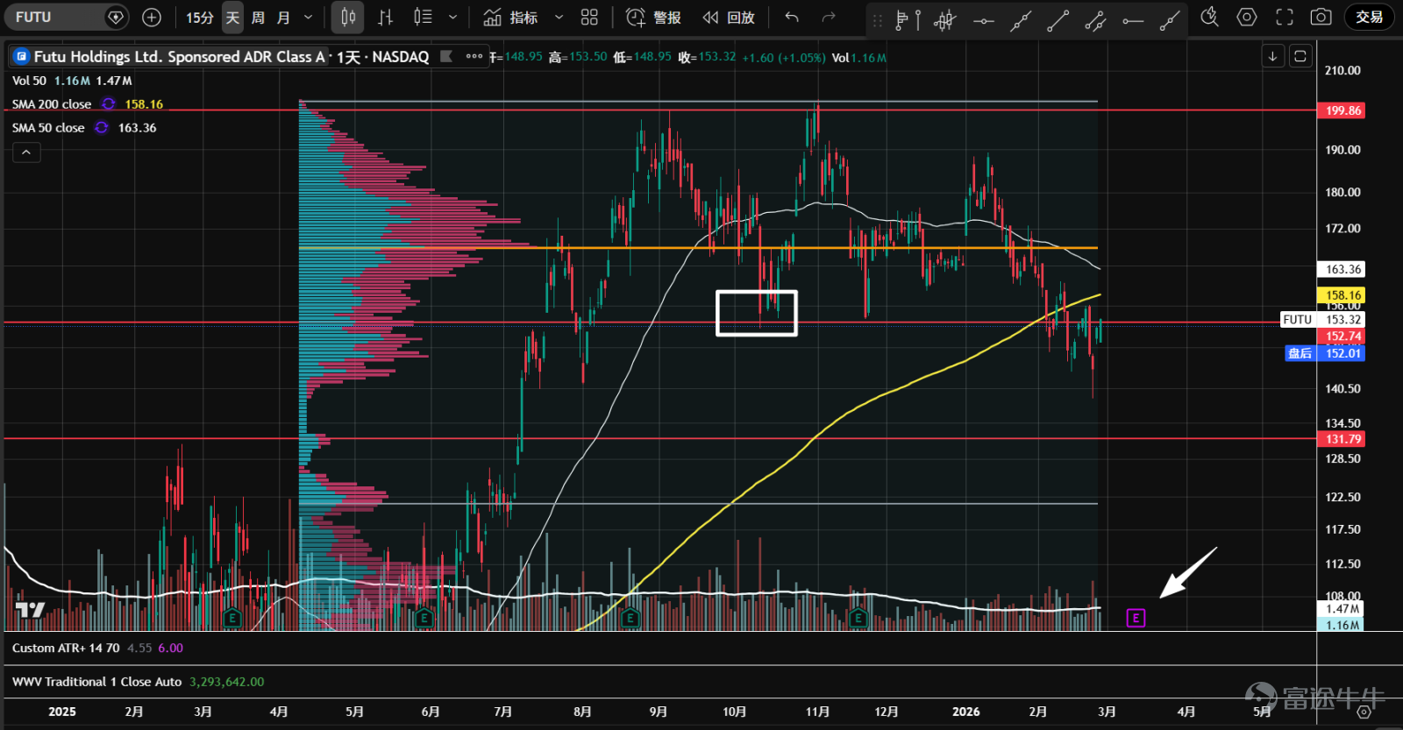Click the refresh icon beside SMA 50 close
Screen dimensions: 1403x730
(102, 128)
